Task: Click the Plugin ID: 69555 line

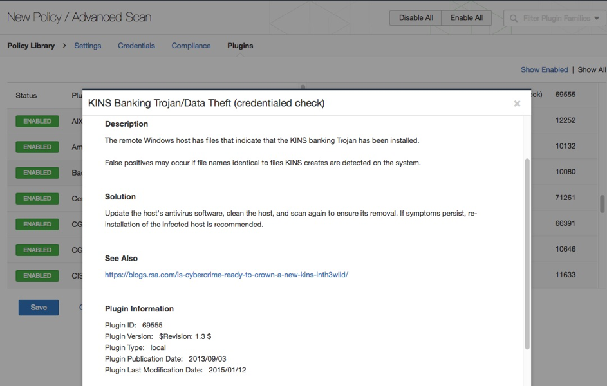Action: click(133, 326)
